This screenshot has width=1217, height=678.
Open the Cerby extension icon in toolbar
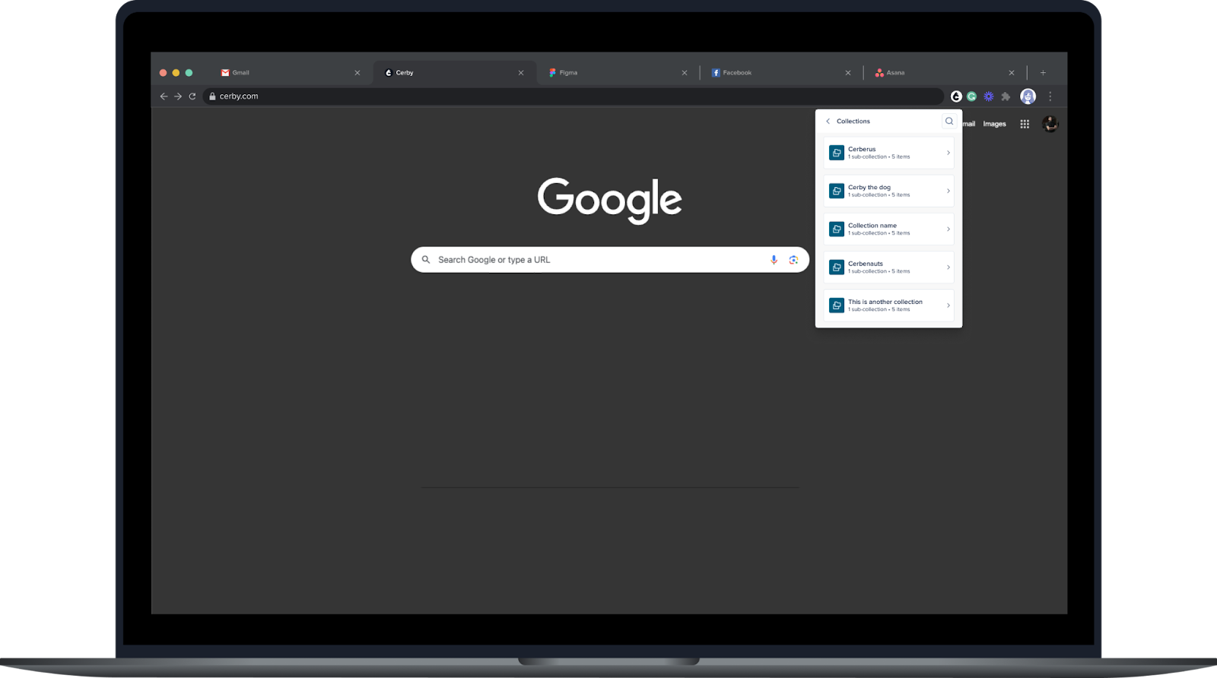956,97
